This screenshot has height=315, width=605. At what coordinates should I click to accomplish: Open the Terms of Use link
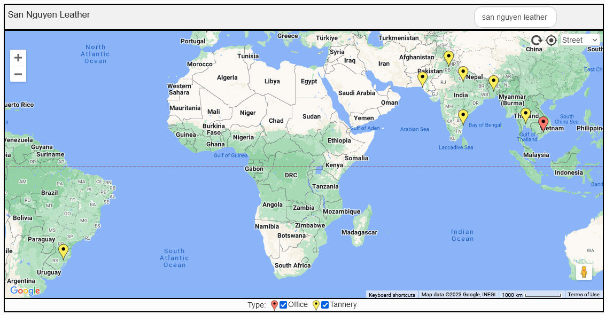[x=583, y=295]
